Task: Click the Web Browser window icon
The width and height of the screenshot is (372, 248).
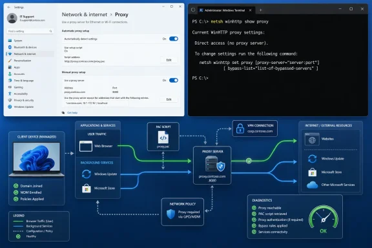Action: click(x=86, y=146)
